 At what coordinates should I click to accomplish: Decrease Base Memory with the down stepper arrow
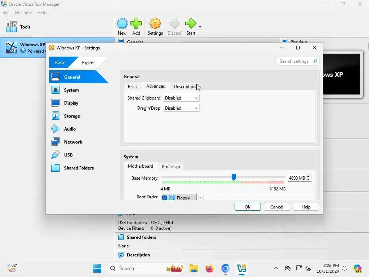pyautogui.click(x=308, y=180)
